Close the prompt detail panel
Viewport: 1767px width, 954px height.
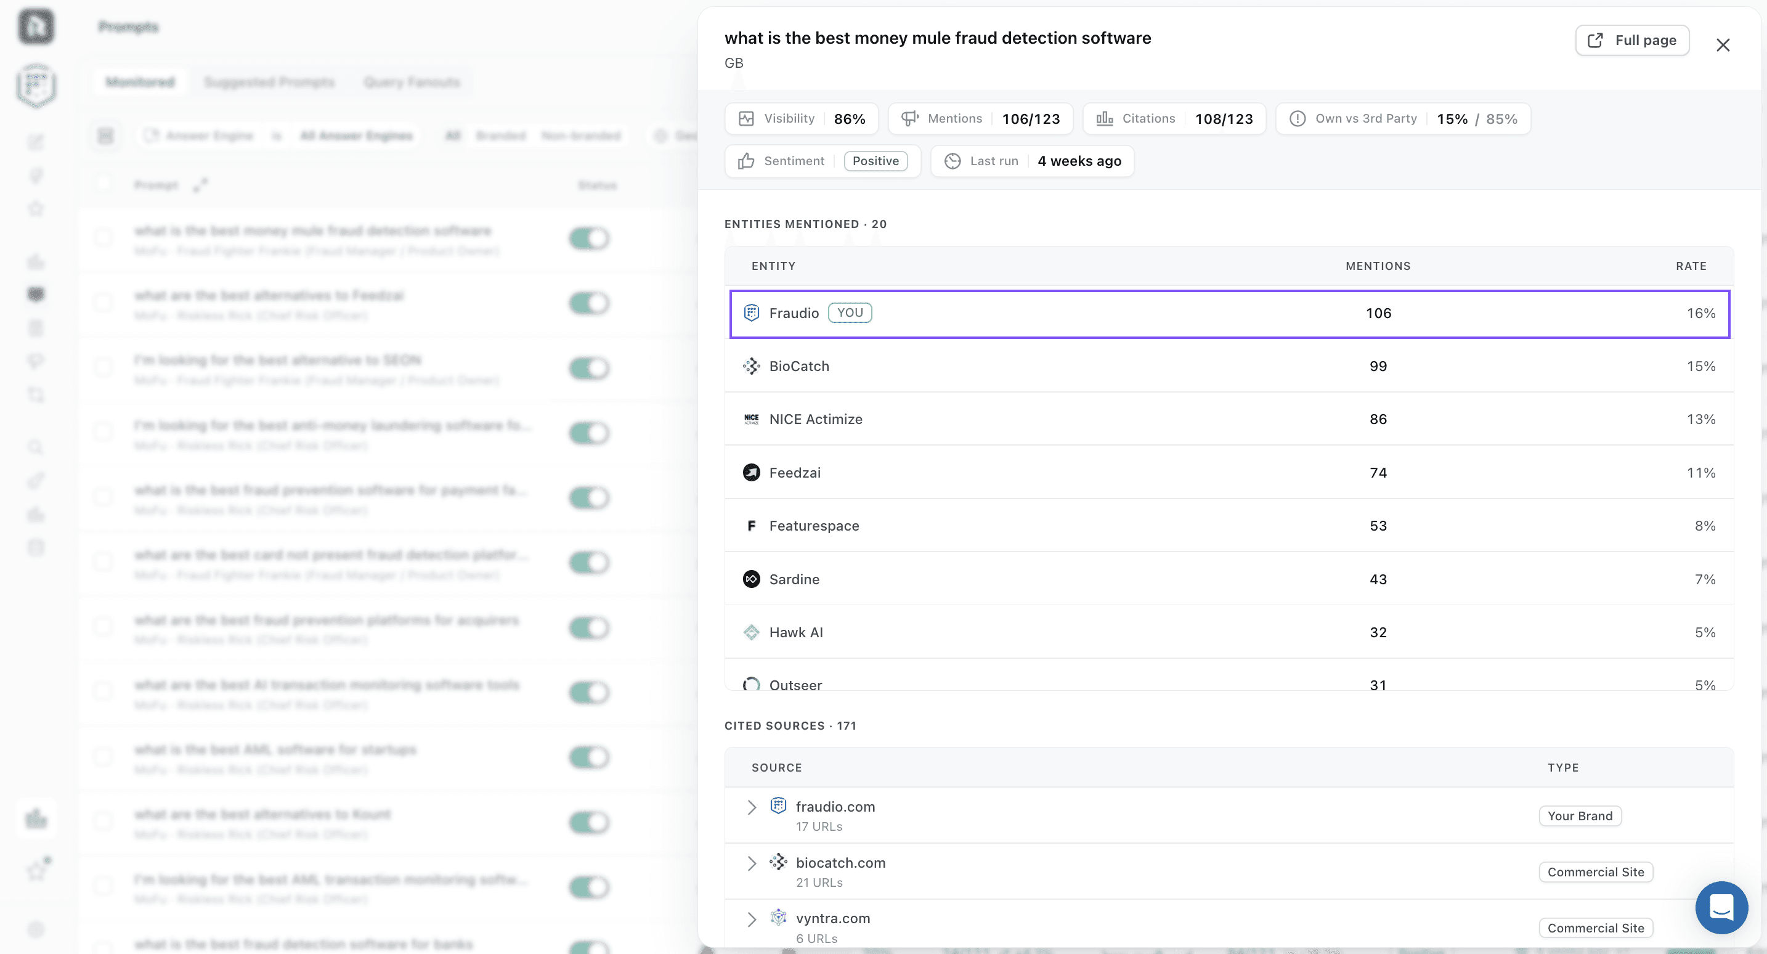(1723, 46)
